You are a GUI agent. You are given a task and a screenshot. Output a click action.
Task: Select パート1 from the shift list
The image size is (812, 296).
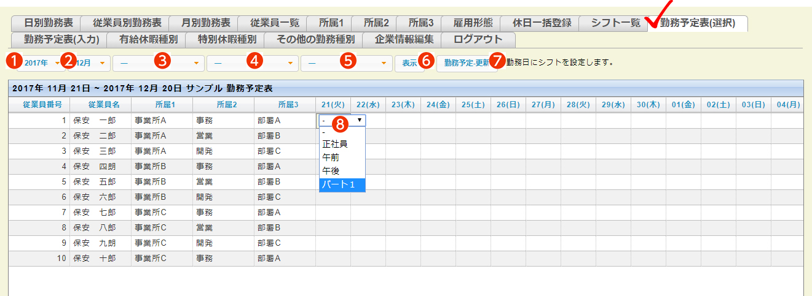coord(342,184)
